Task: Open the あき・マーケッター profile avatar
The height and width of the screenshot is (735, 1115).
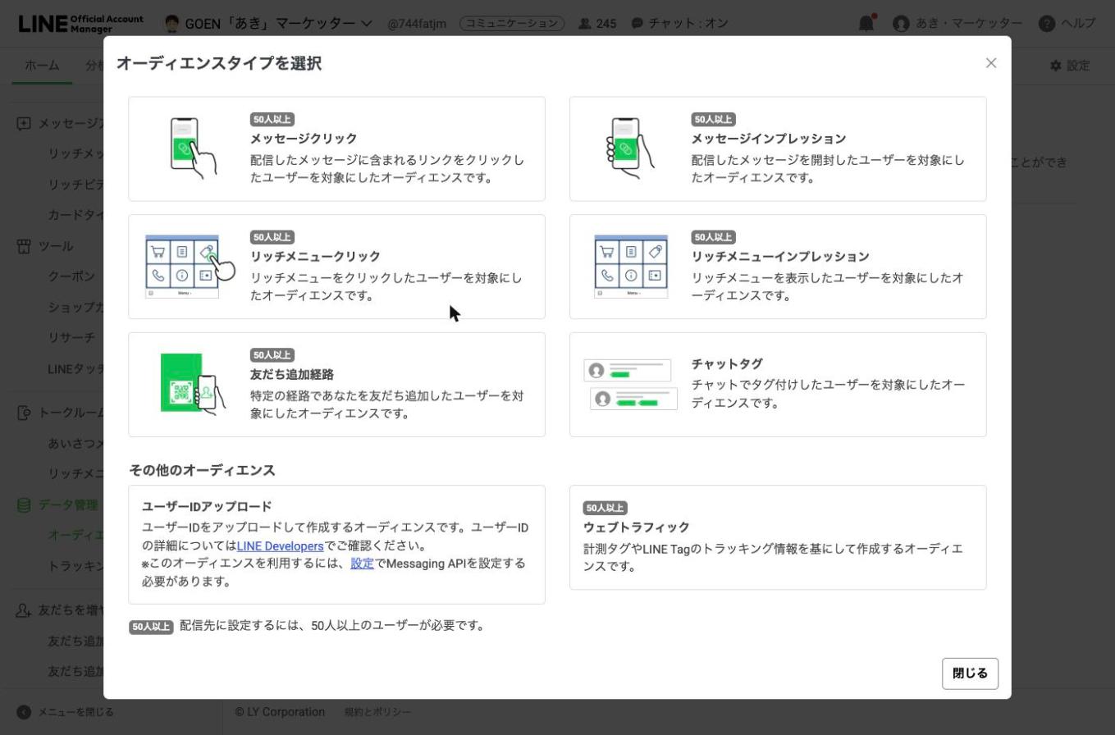Action: 901,23
